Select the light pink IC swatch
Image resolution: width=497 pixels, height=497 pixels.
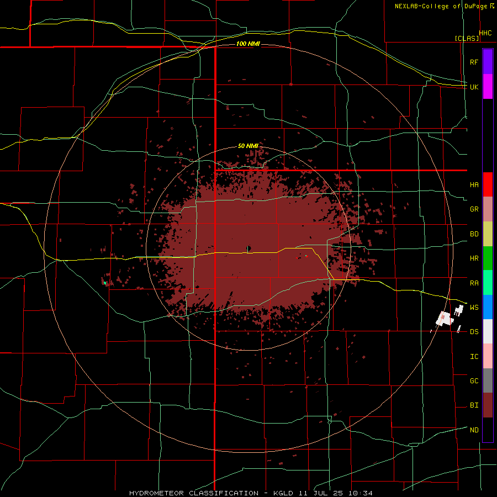(488, 356)
